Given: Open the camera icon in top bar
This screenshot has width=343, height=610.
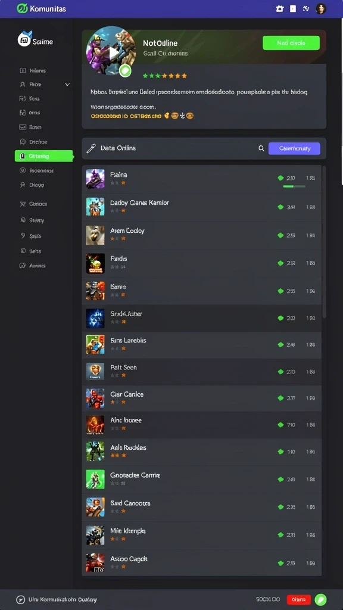Looking at the screenshot, I should click(x=279, y=8).
